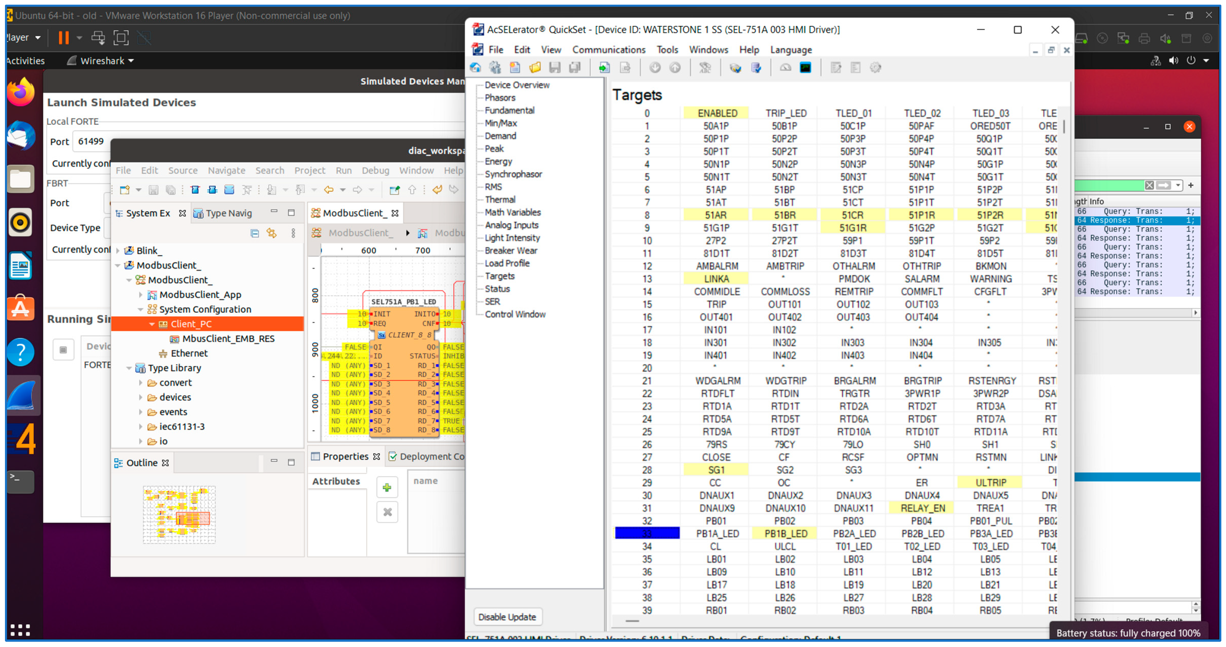Click the Collapse All icon in System Explorer
The height and width of the screenshot is (647, 1226).
pyautogui.click(x=255, y=233)
